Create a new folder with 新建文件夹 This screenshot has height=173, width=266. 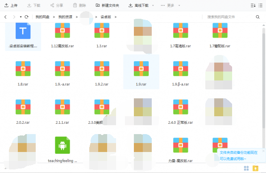[108, 5]
